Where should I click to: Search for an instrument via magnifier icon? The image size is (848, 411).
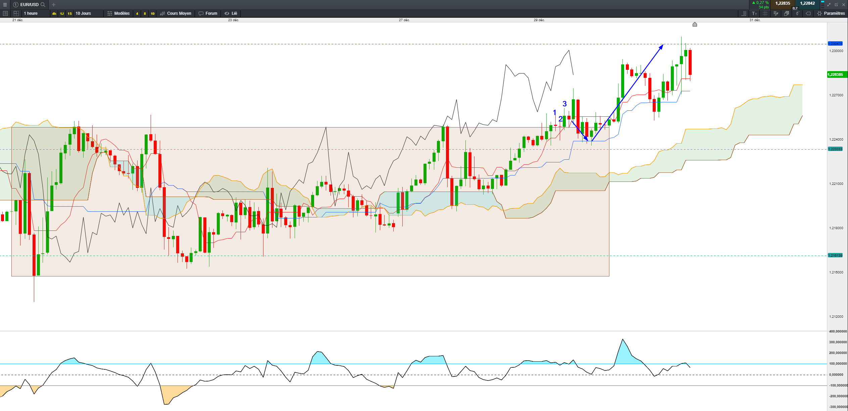click(x=43, y=5)
